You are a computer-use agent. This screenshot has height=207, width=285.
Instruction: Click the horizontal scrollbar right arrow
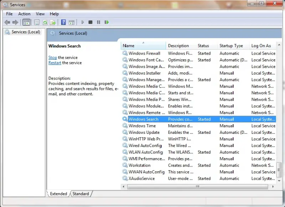273,187
